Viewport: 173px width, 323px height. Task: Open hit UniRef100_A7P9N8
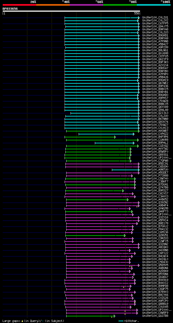(155, 41)
